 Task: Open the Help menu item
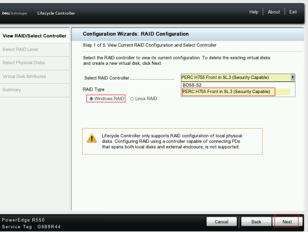(254, 12)
